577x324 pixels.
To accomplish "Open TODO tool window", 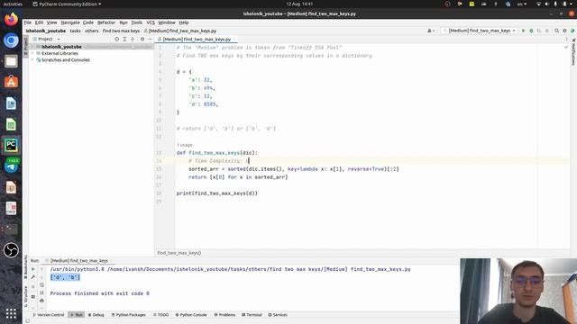I will click(160, 315).
